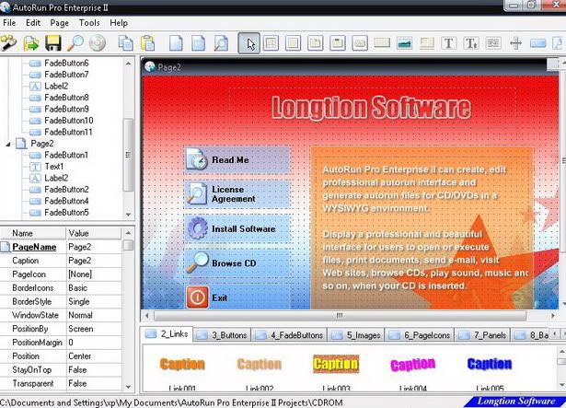This screenshot has width=566, height=408.
Task: Switch to the 6_PageIcons tab
Action: tap(420, 335)
